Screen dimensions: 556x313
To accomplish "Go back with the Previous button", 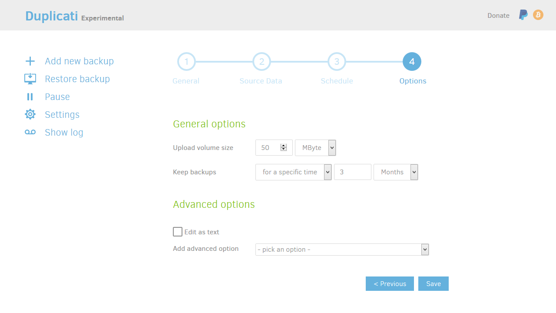I will pos(390,283).
